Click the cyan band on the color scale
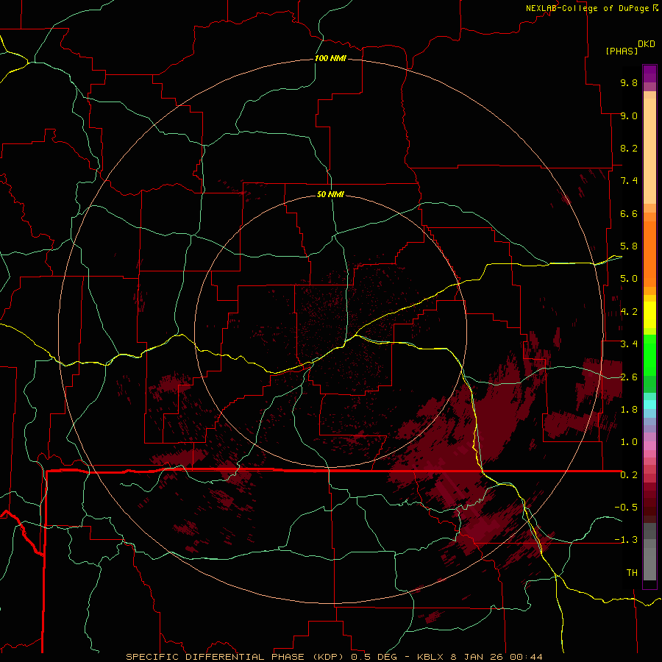The width and height of the screenshot is (662, 662). [649, 404]
